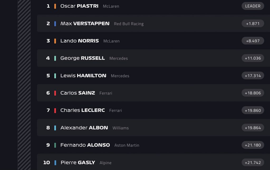The image size is (270, 170).
Task: Click Oscar Piastri's driver name
Action: tap(79, 6)
